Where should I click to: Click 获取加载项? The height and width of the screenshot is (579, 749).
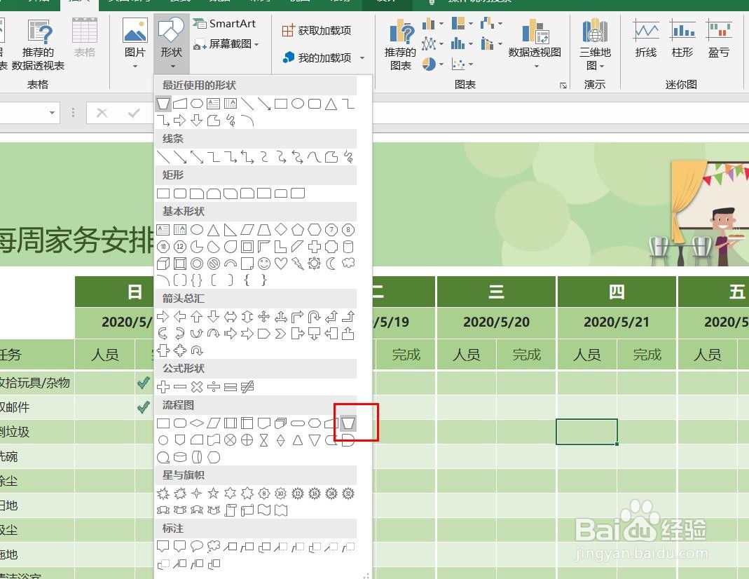pyautogui.click(x=317, y=31)
